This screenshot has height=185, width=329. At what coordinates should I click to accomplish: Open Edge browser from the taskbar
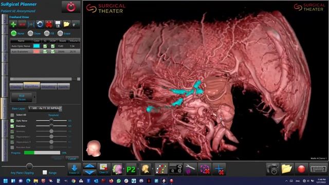28,181
